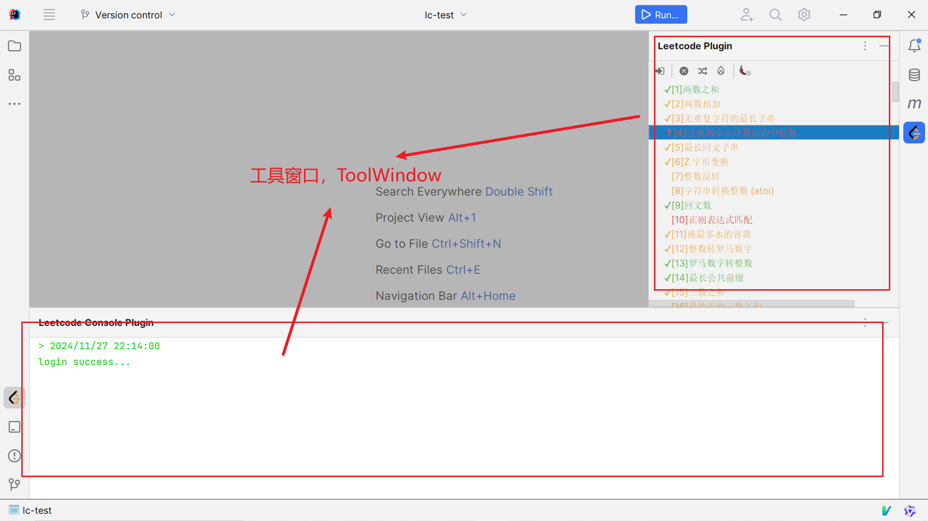Open Notifications bell icon
The height and width of the screenshot is (521, 928).
pos(914,46)
